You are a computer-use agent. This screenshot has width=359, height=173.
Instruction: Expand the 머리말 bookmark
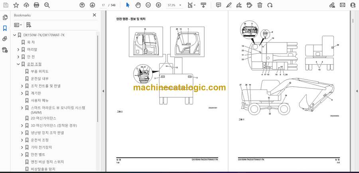pos(18,49)
